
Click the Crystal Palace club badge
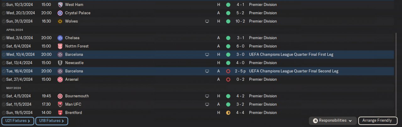pos(60,13)
